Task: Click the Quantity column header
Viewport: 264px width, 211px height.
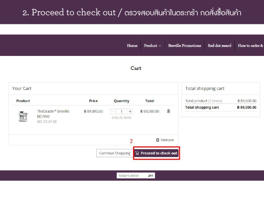Action: 121,101
